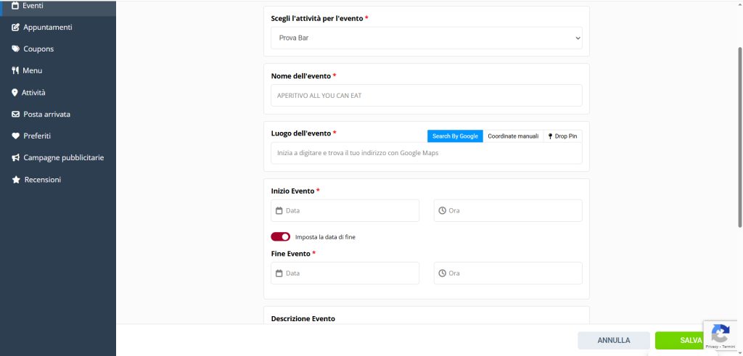This screenshot has height=356, width=743.
Task: Click the Coupons tag icon
Action: tap(15, 49)
